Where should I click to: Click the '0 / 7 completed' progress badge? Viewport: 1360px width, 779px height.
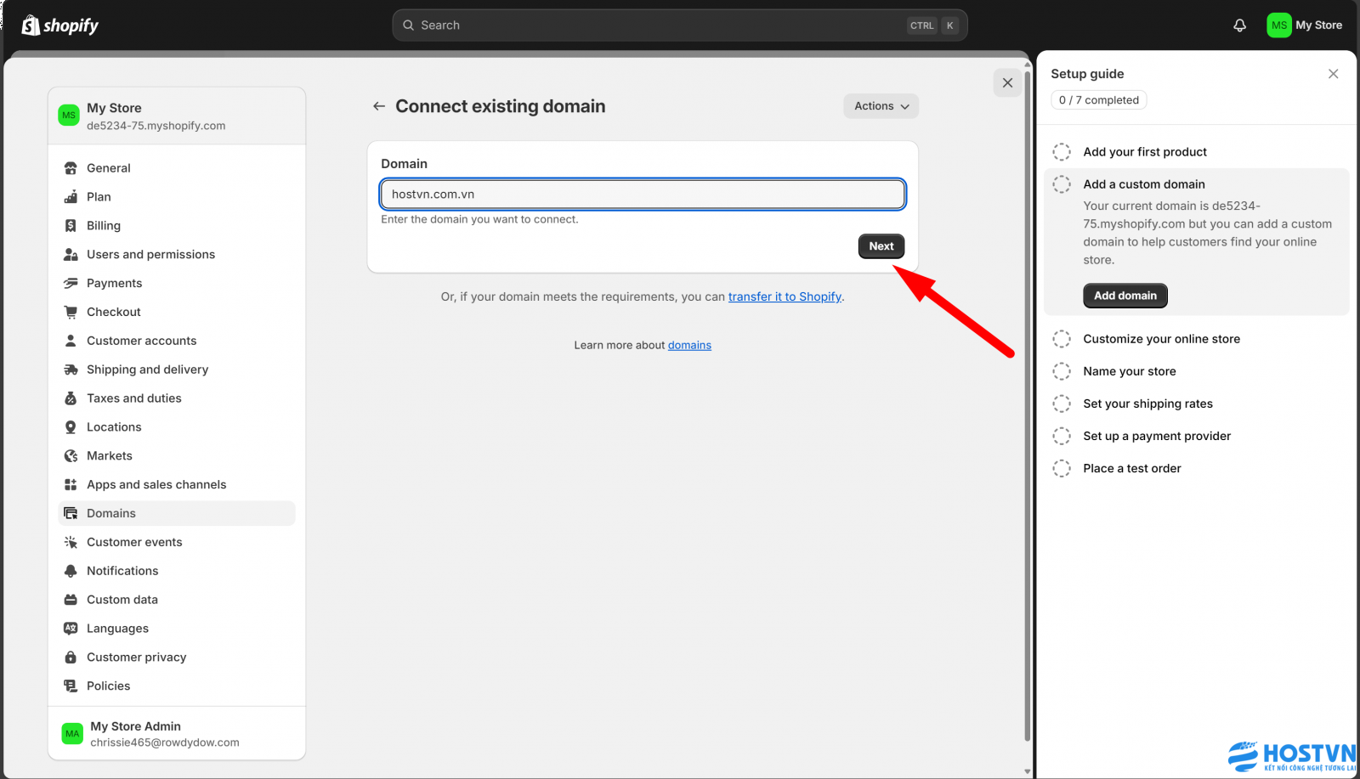point(1098,100)
